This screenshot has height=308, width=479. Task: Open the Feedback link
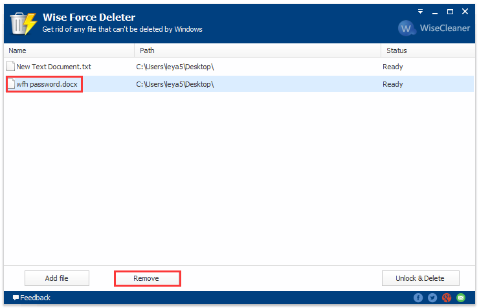click(32, 298)
